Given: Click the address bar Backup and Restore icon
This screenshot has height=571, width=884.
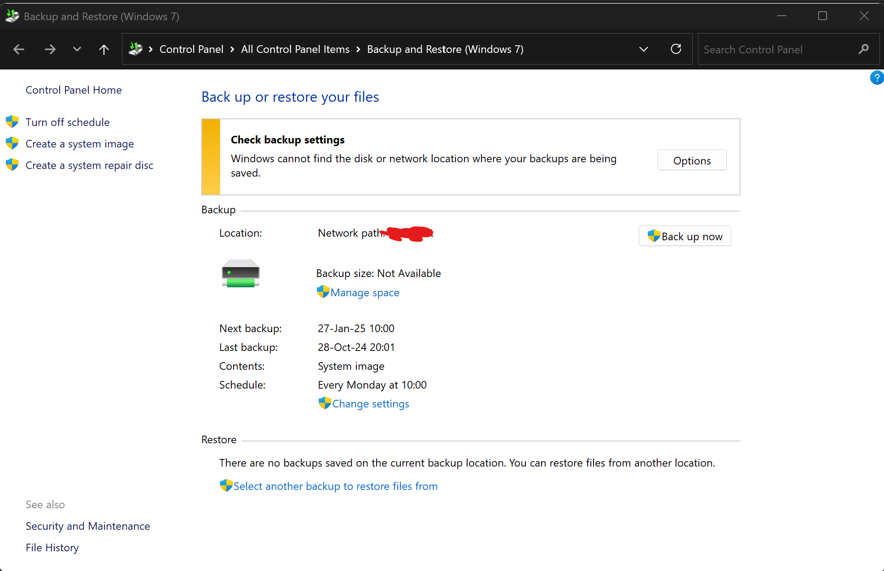Looking at the screenshot, I should [135, 48].
